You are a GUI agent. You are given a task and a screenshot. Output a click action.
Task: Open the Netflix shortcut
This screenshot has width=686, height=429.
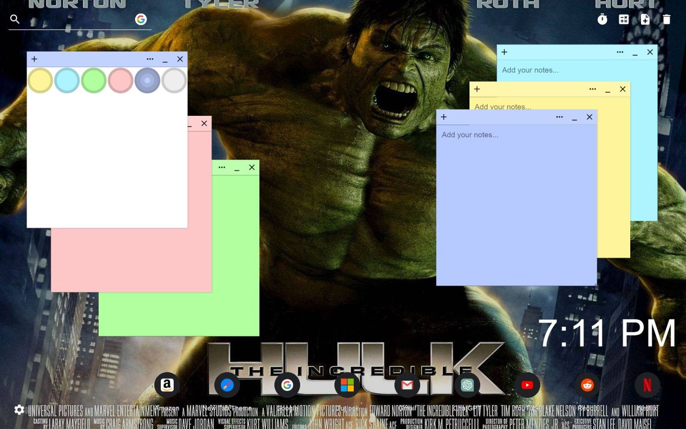(x=647, y=385)
